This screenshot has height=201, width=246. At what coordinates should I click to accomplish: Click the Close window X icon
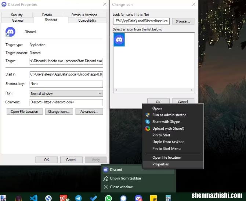click(106, 187)
